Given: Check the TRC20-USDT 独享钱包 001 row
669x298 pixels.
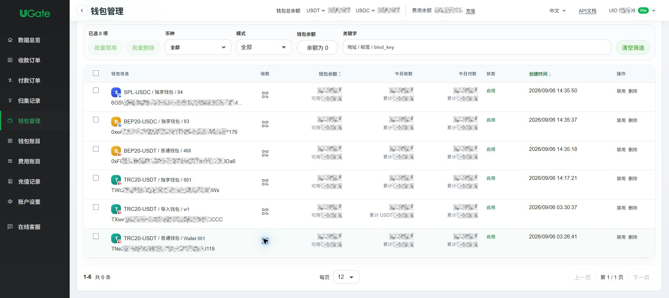Looking at the screenshot, I should point(96,178).
